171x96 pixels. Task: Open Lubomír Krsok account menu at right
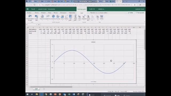[139, 9]
